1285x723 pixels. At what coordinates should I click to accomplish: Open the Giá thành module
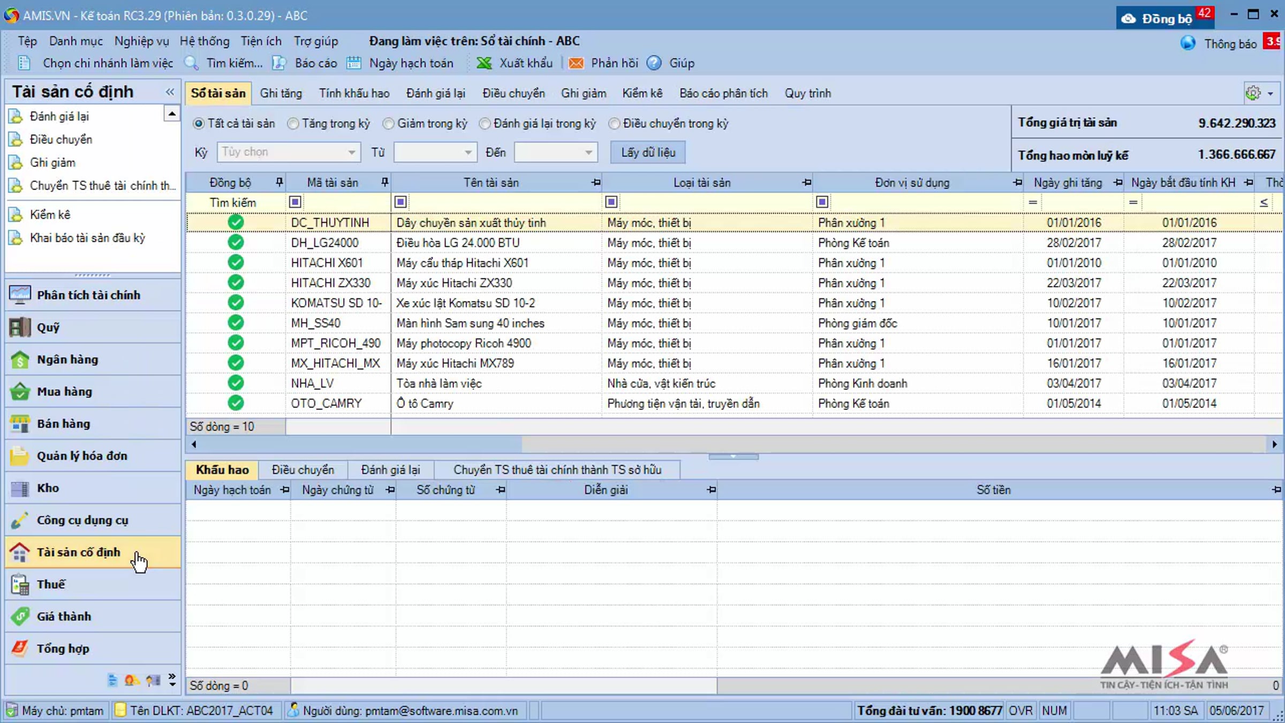93,616
